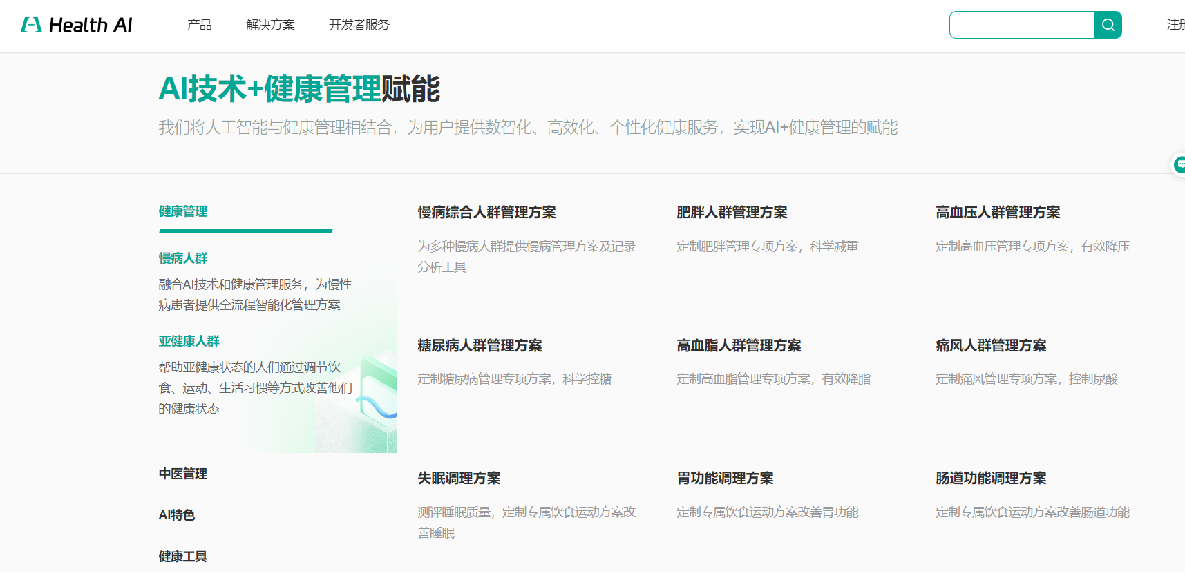
Task: Open 肥胖人群管理方案
Action: [x=732, y=213]
